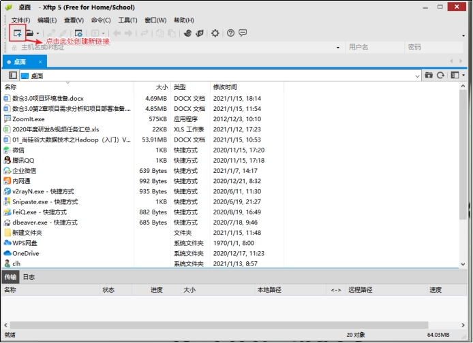Expand the view layout dropdown arrow
The width and height of the screenshot is (473, 343).
(x=463, y=76)
